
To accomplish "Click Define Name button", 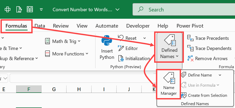I will (196, 75).
